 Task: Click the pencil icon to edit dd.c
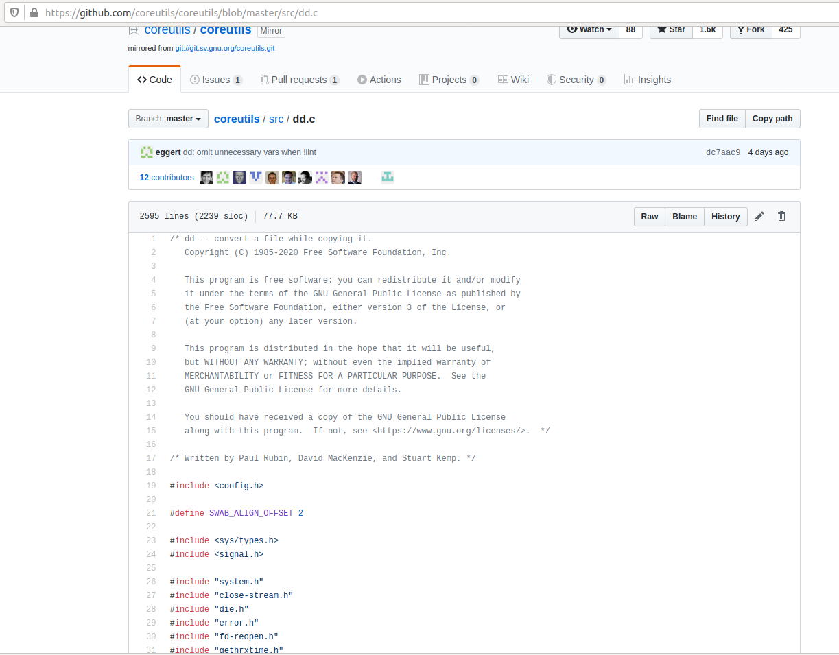[x=759, y=217]
